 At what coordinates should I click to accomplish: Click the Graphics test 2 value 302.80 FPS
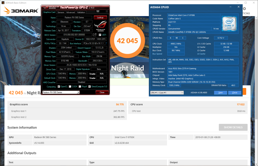(x=119, y=117)
